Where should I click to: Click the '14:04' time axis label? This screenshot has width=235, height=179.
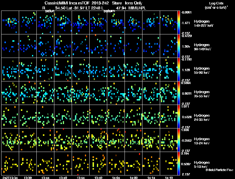(x=116, y=178)
